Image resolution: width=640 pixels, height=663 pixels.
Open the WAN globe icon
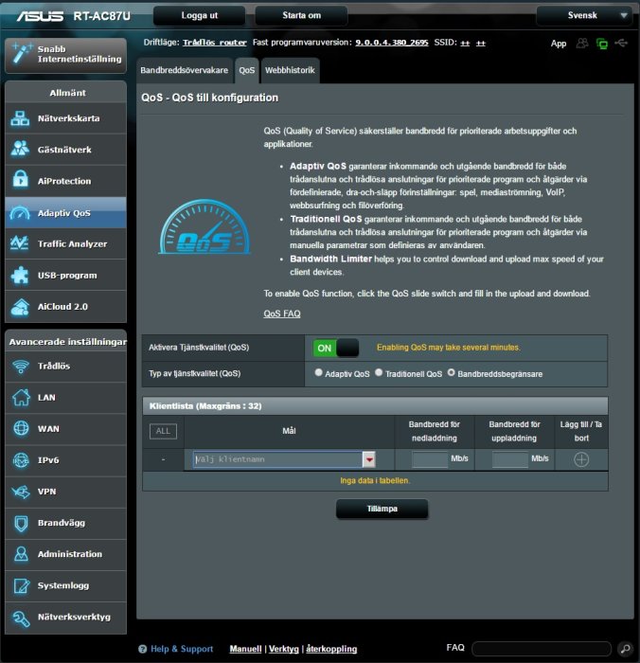click(x=21, y=428)
